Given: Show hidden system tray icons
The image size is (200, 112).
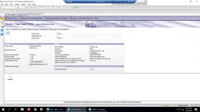Looking at the screenshot, I should tap(176, 109).
